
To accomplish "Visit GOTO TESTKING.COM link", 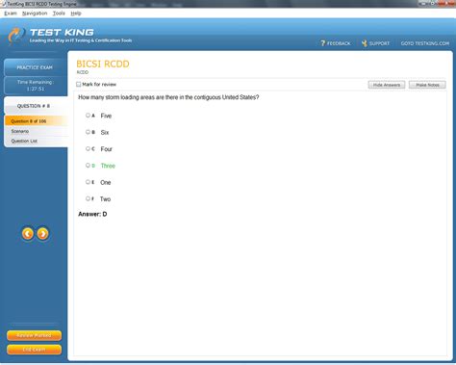I will (x=425, y=43).
